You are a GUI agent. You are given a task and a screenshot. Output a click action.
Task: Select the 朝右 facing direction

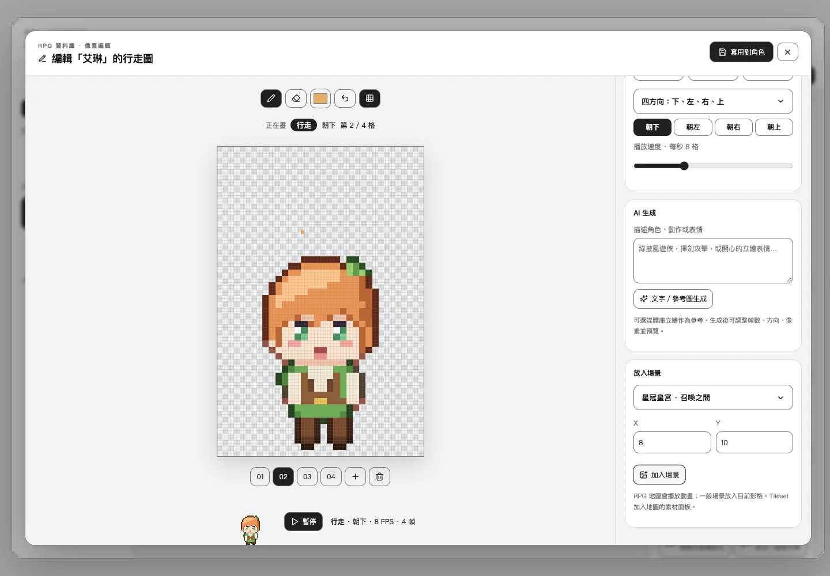click(733, 127)
